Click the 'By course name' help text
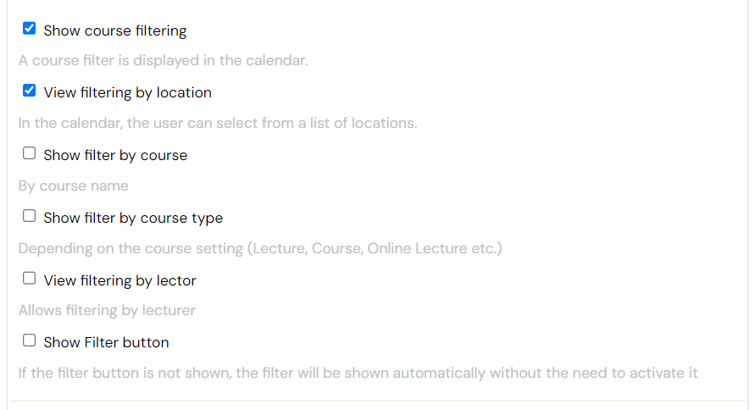The width and height of the screenshot is (756, 410). coord(73,186)
